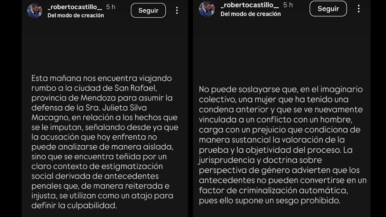Click the 'Del modo de creación' label on the left
Viewport: 386px width, 217px height.
pos(76,15)
